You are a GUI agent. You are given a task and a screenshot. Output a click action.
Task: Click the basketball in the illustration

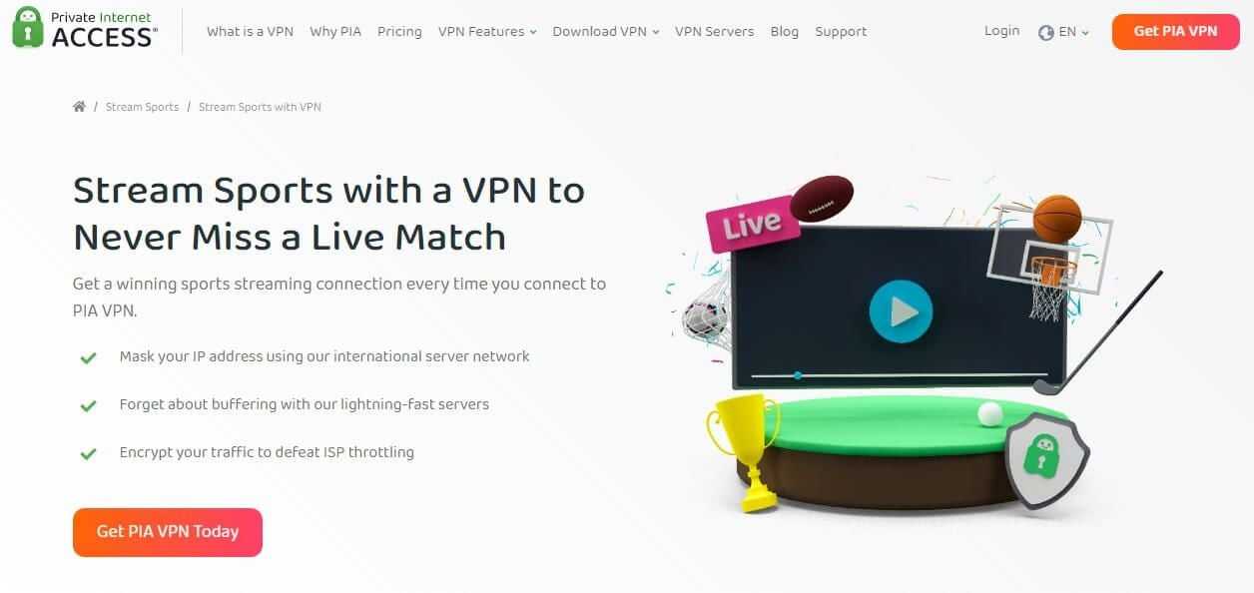pyautogui.click(x=1056, y=219)
